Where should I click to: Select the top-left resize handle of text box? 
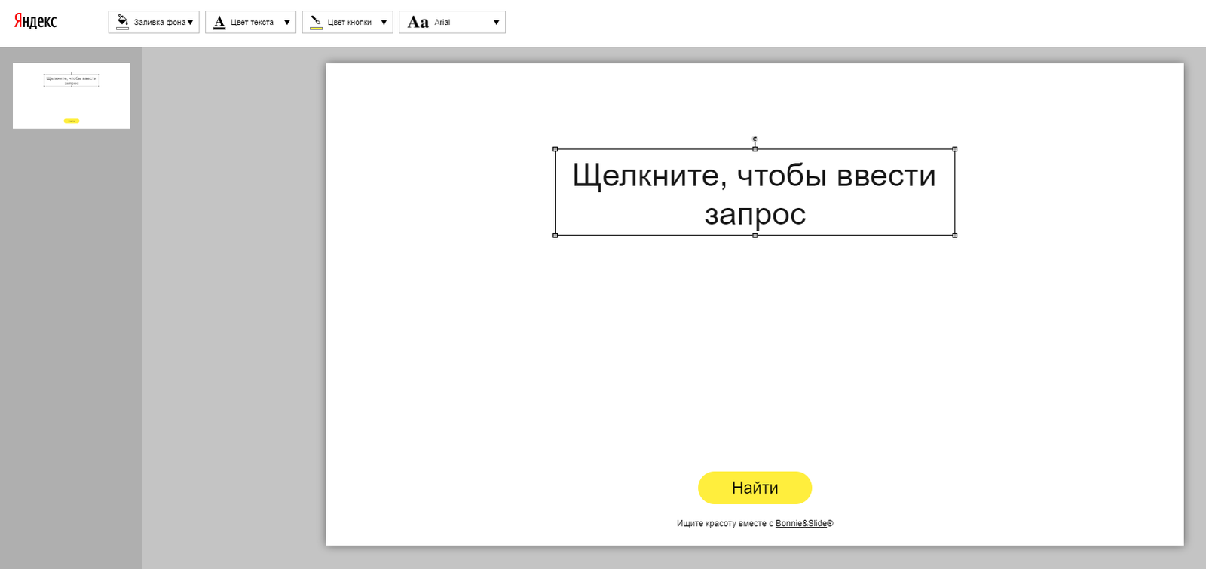tap(556, 149)
